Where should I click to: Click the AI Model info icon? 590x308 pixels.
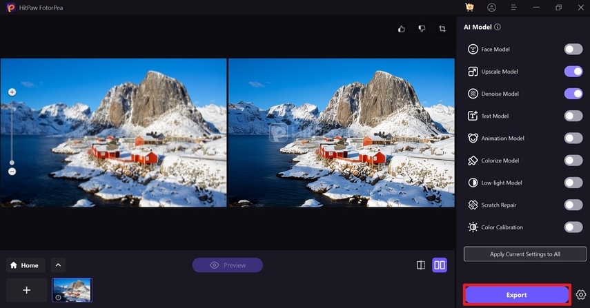(x=498, y=27)
